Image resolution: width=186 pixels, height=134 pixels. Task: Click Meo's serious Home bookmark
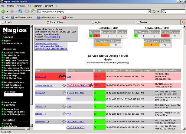(23, 17)
